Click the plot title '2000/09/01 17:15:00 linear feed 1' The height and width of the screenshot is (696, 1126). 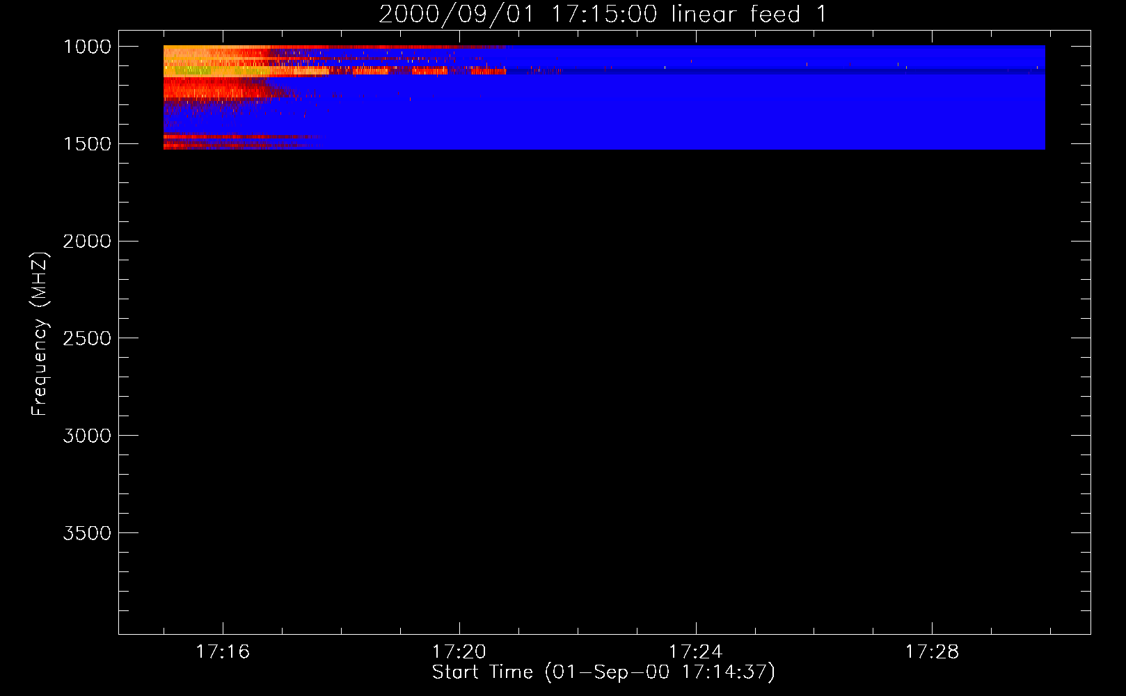(x=603, y=14)
